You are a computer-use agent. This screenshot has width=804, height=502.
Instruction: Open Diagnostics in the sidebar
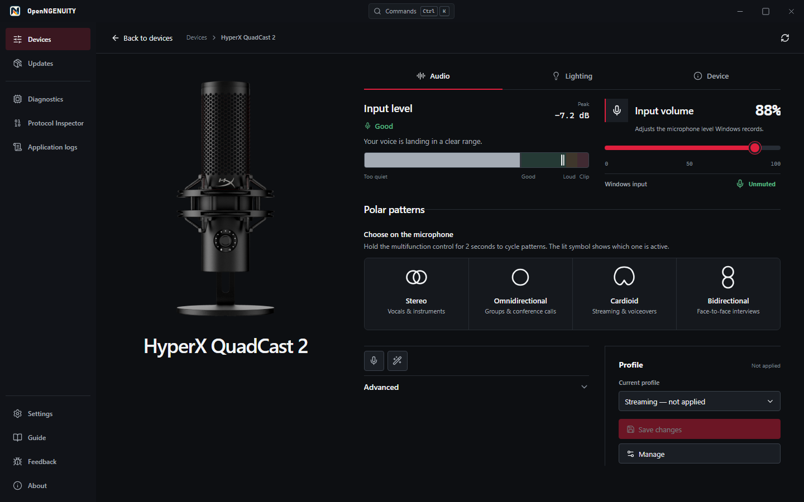point(48,99)
